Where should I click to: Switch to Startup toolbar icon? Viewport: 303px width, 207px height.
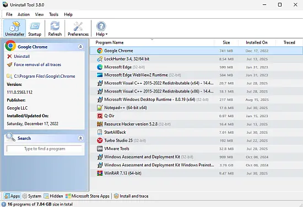[35, 28]
